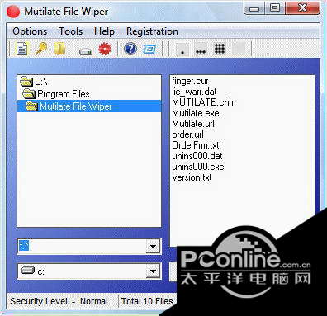Expand the file filter dropdown arrow
327x316 pixels.
pyautogui.click(x=153, y=246)
